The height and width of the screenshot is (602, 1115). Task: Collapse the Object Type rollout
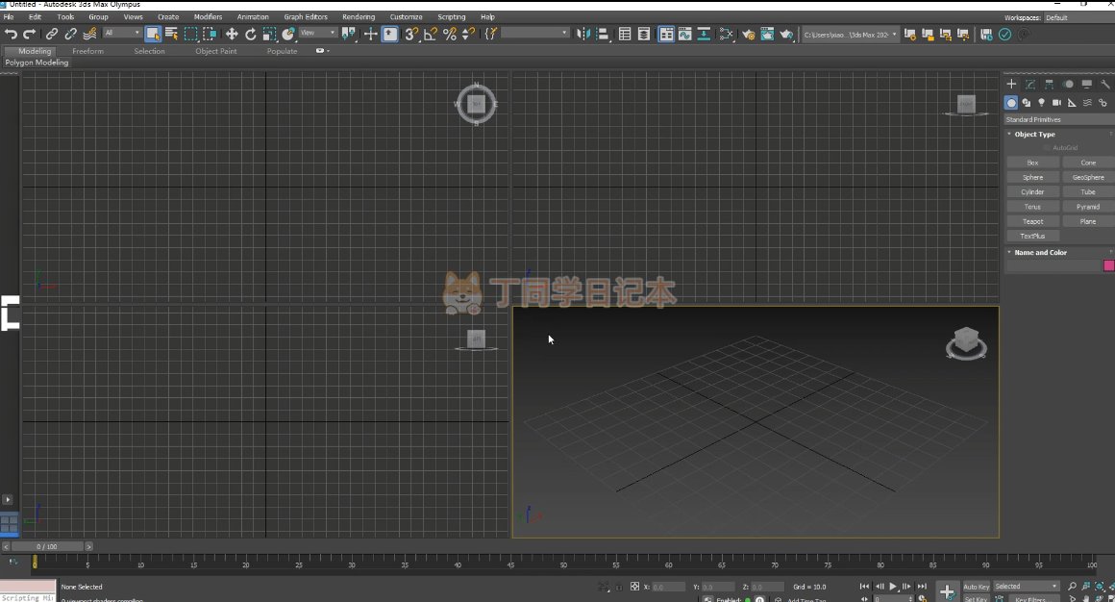[x=1034, y=135]
